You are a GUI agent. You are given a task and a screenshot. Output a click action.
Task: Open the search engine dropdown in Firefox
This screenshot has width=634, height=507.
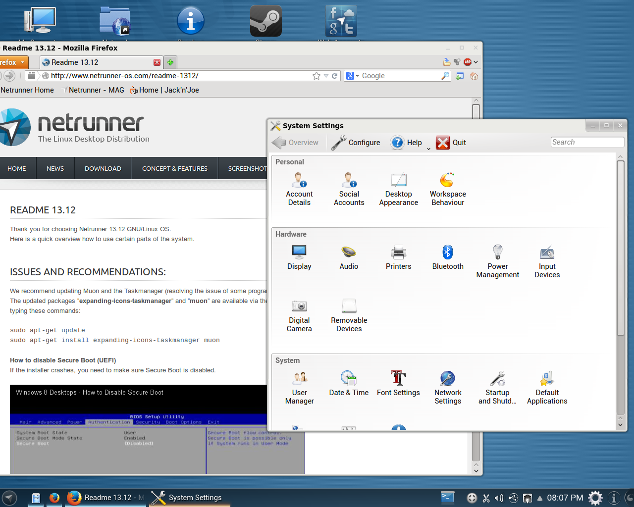coord(352,76)
